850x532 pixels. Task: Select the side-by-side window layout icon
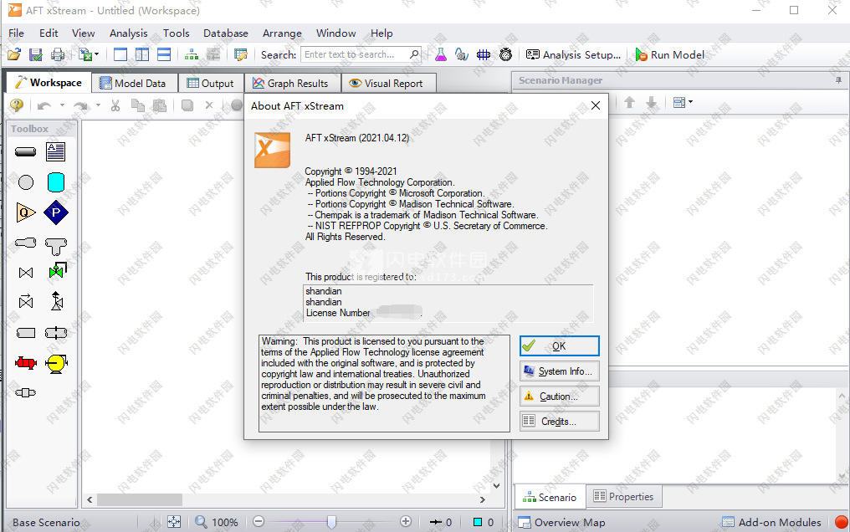pos(142,54)
